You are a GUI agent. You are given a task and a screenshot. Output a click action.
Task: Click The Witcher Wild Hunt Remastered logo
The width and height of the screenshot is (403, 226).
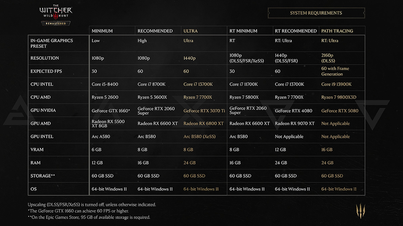56,15
